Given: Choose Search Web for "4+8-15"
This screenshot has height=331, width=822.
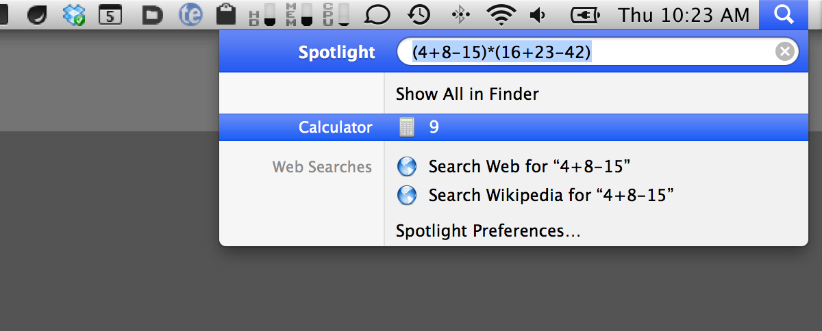Looking at the screenshot, I should 529,166.
